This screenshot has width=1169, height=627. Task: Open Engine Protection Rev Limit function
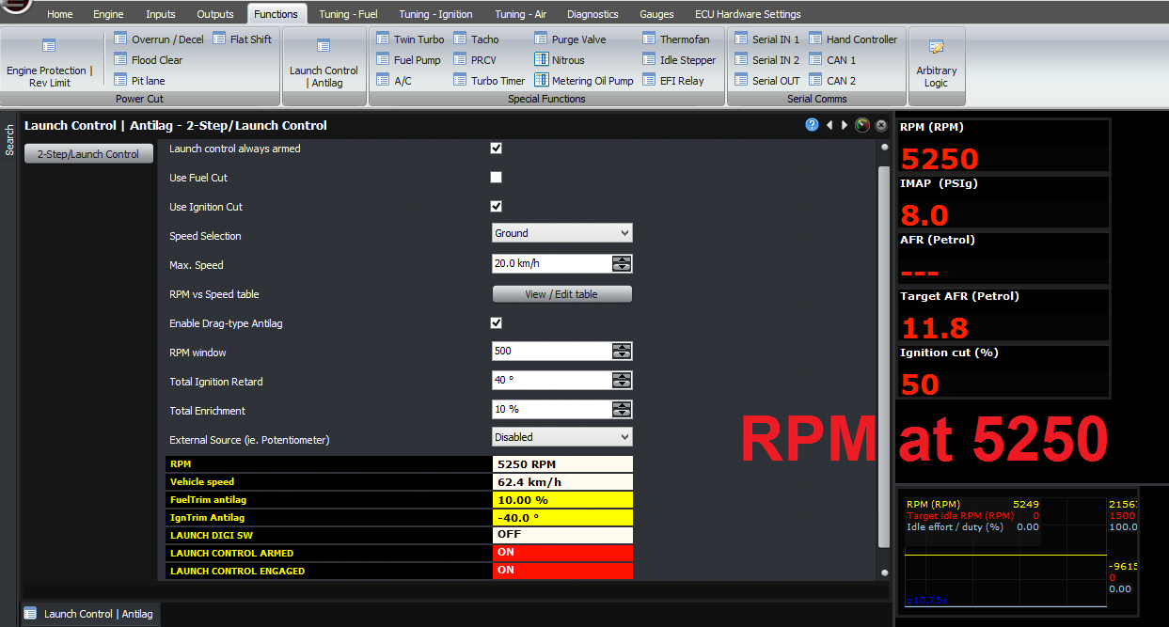(49, 63)
